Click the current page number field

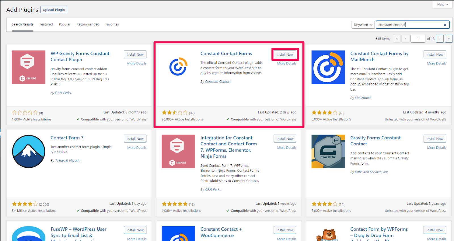[418, 39]
